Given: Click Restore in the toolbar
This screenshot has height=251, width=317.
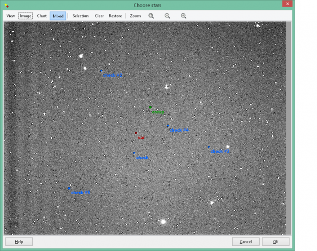Looking at the screenshot, I should (115, 16).
